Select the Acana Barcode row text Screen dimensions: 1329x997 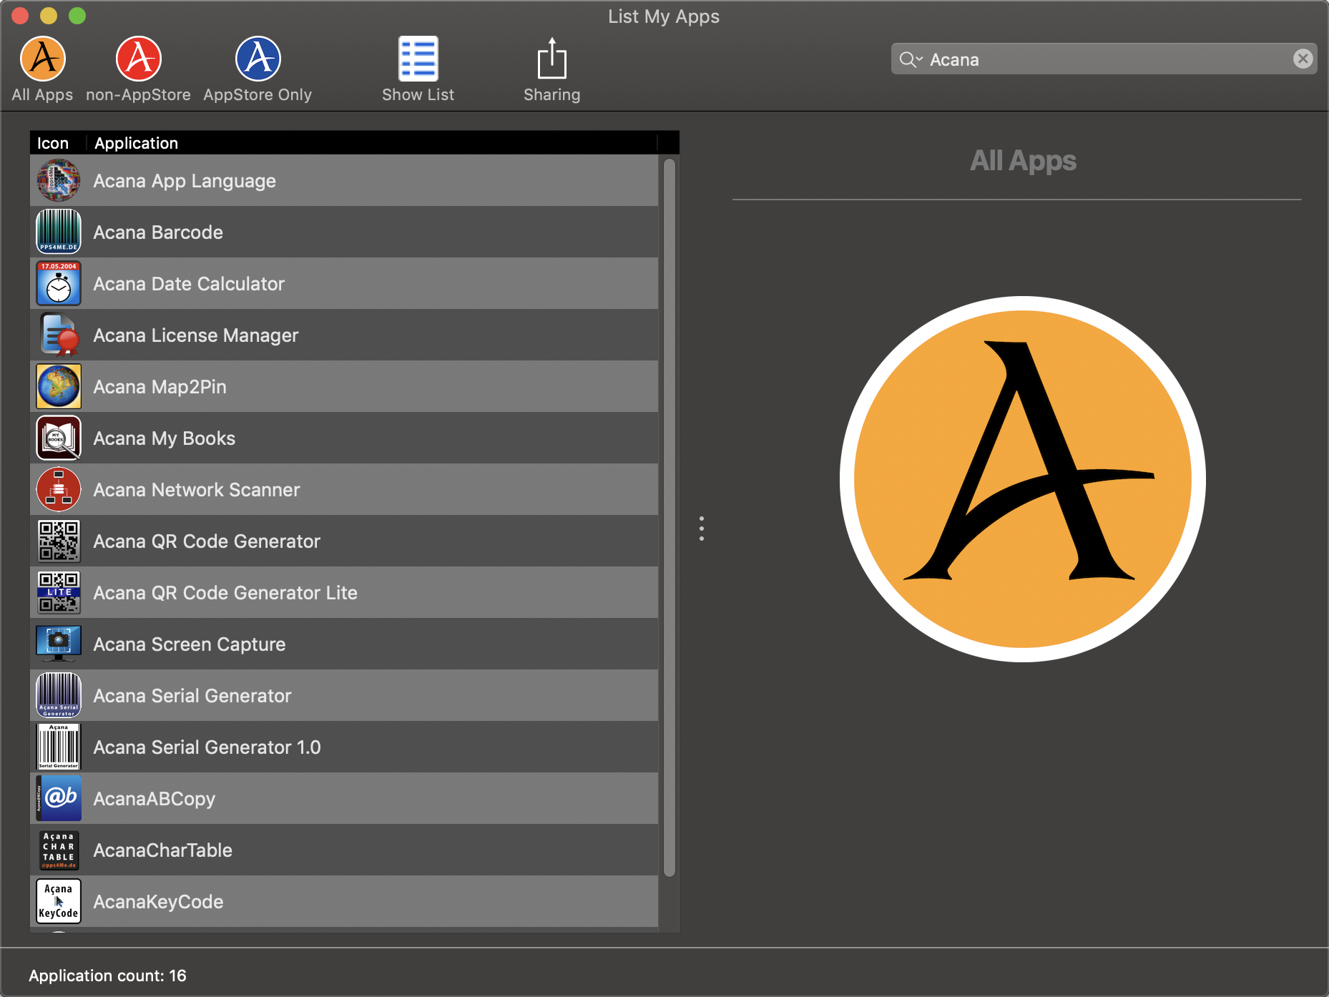tap(158, 232)
